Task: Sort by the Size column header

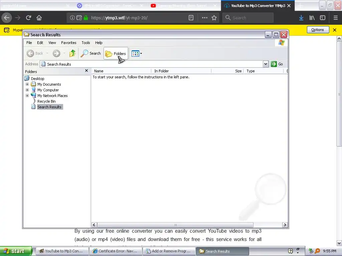Action: (227, 71)
